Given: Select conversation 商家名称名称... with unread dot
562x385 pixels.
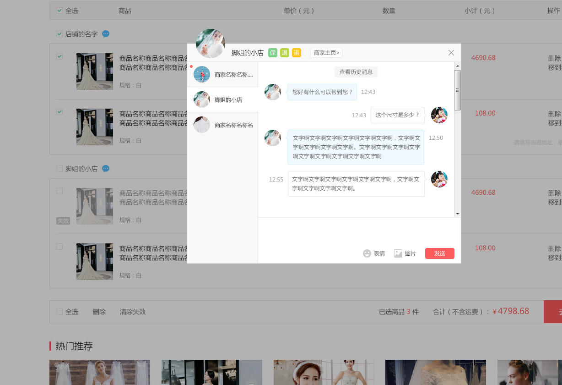Looking at the screenshot, I should (x=222, y=74).
